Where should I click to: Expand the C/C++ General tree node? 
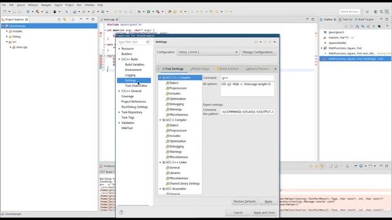119,91
